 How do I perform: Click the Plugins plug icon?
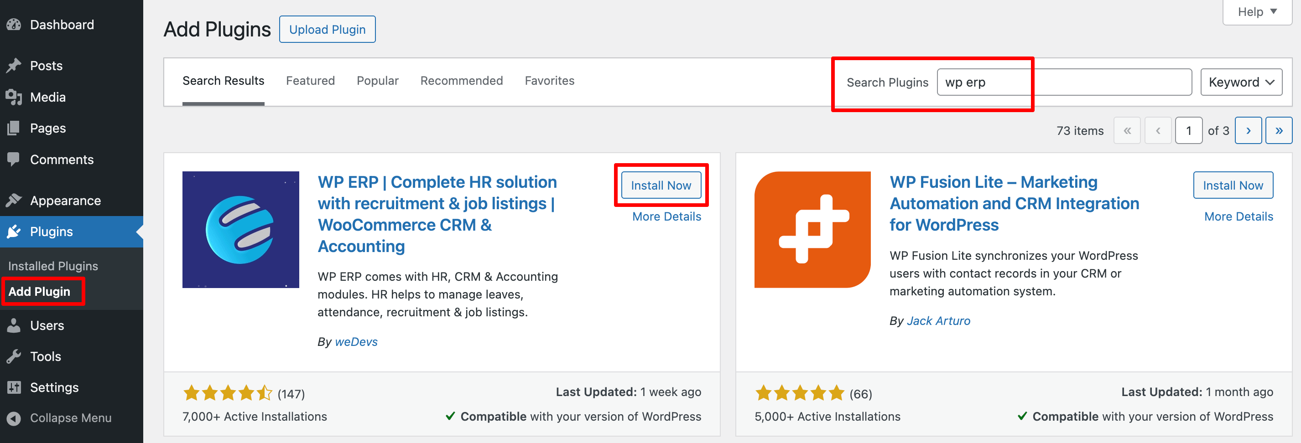[14, 232]
